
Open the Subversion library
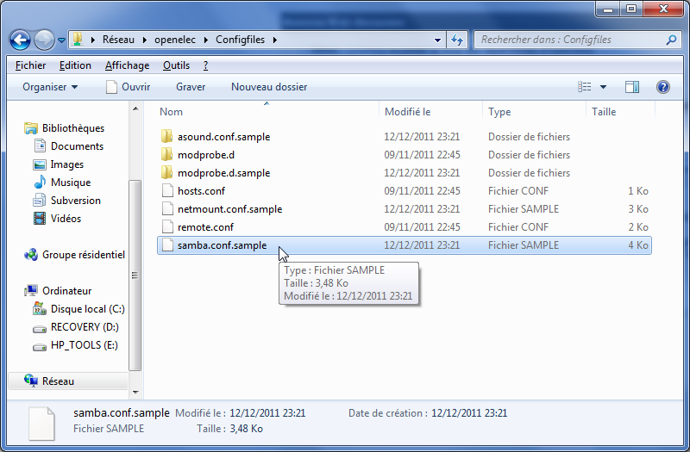67,201
